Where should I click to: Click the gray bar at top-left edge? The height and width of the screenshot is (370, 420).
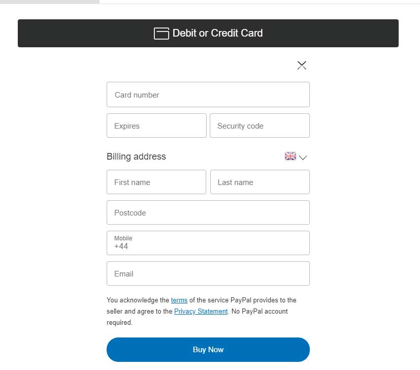tap(50, 2)
